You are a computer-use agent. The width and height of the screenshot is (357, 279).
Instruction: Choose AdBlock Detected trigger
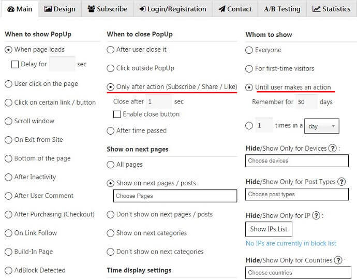(x=8, y=271)
